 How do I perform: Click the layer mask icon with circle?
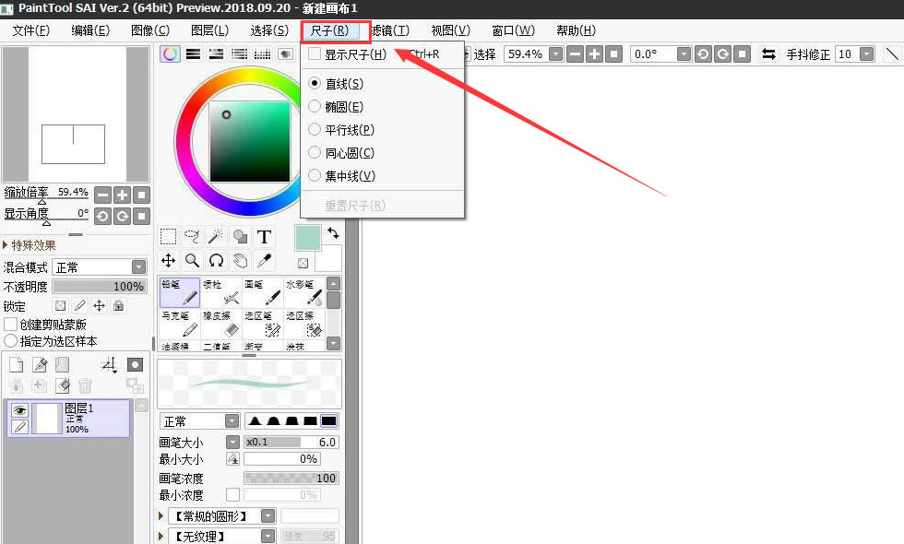(x=135, y=365)
